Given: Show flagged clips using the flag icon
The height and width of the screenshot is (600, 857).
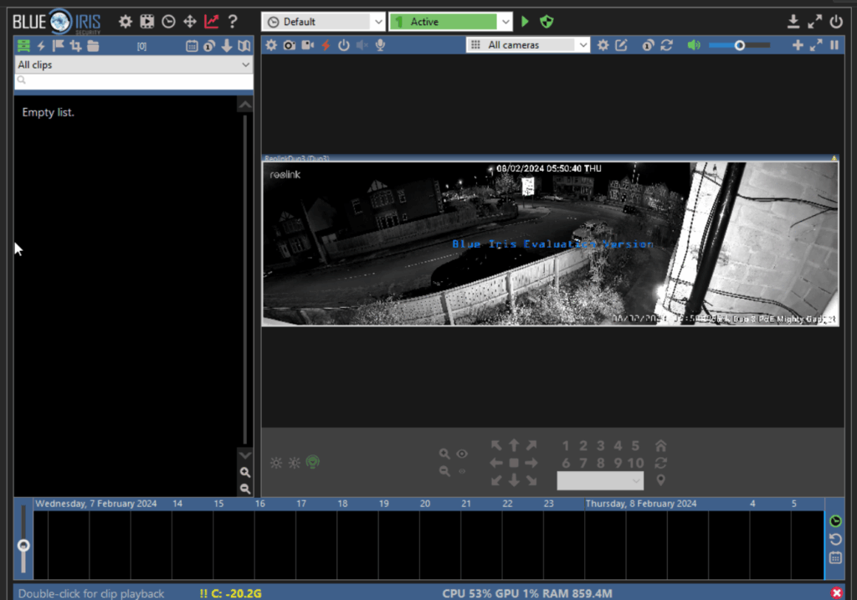Looking at the screenshot, I should [x=59, y=45].
